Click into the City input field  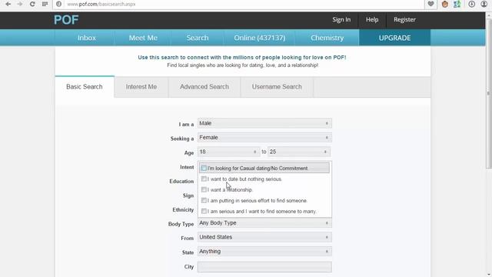pyautogui.click(x=264, y=267)
